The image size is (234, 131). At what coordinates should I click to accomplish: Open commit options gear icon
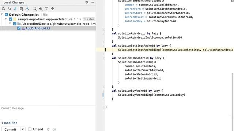[x=48, y=130]
